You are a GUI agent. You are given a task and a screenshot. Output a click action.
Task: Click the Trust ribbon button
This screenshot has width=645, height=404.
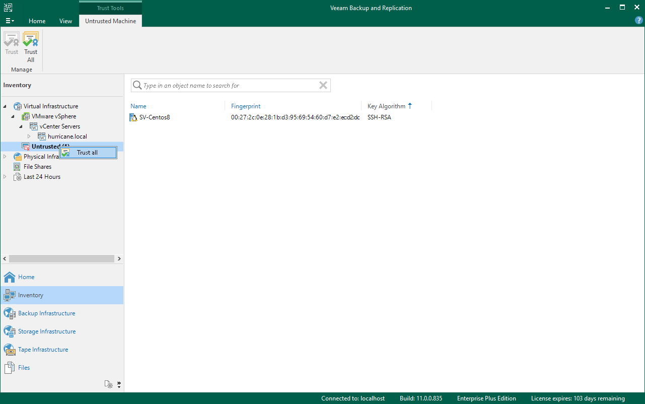point(12,44)
